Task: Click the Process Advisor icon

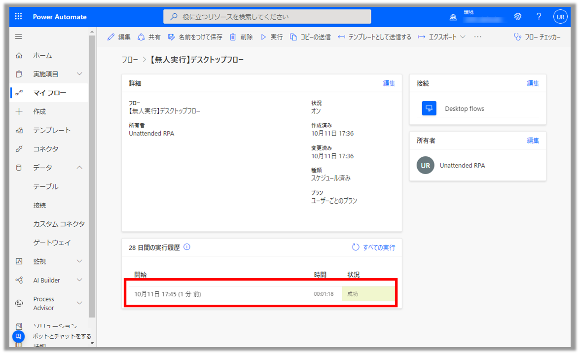Action: click(x=19, y=303)
